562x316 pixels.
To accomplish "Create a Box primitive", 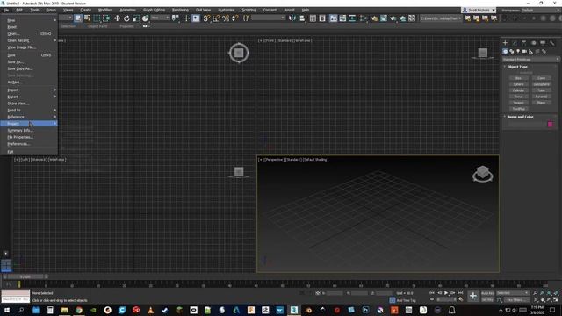I will pos(518,78).
